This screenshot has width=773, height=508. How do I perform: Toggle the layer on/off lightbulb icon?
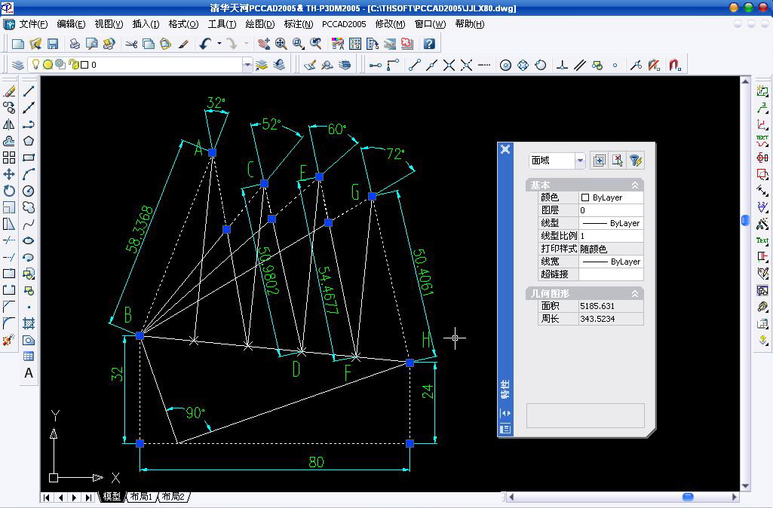point(35,64)
